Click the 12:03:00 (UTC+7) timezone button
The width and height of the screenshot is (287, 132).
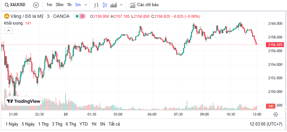point(266,124)
